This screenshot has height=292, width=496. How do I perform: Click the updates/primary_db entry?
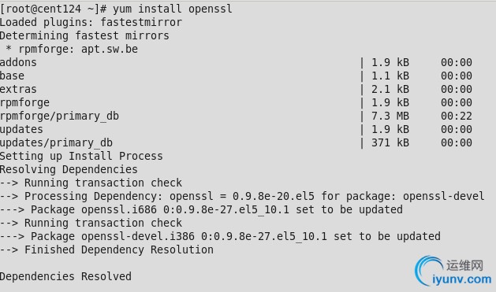pos(56,142)
